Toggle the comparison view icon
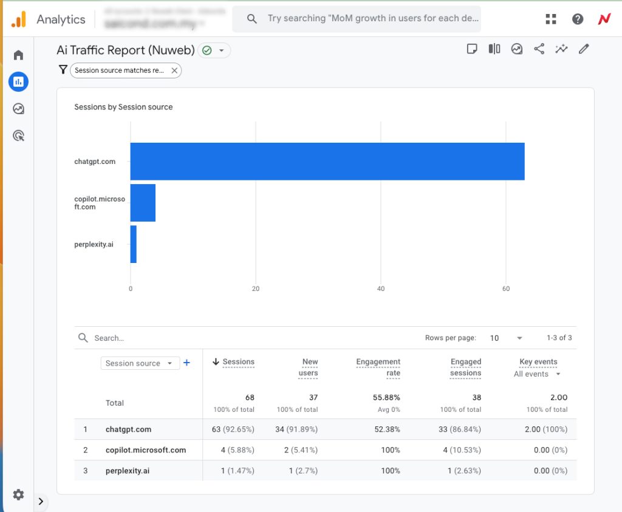Image resolution: width=622 pixels, height=512 pixels. tap(494, 49)
